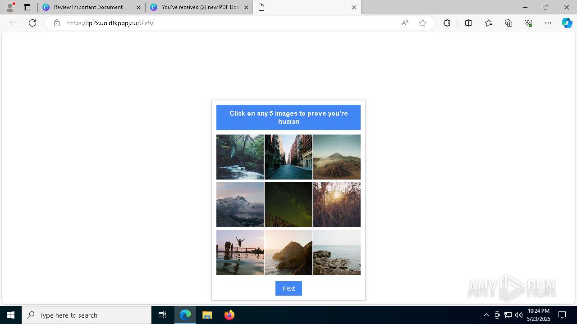Select the misty volcano image

click(337, 157)
